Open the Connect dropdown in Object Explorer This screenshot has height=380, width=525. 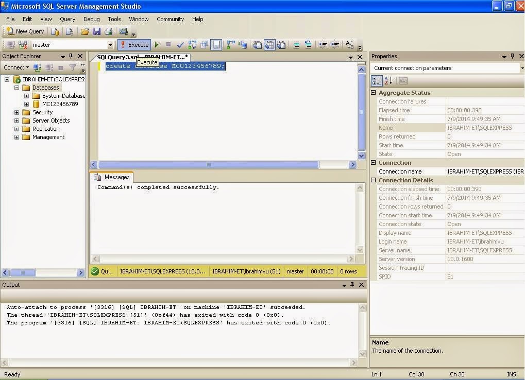tap(16, 67)
